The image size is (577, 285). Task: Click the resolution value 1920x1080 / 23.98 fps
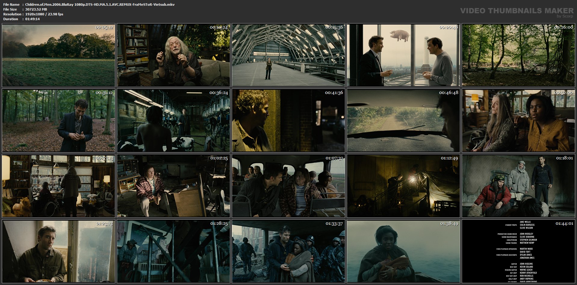click(x=44, y=14)
